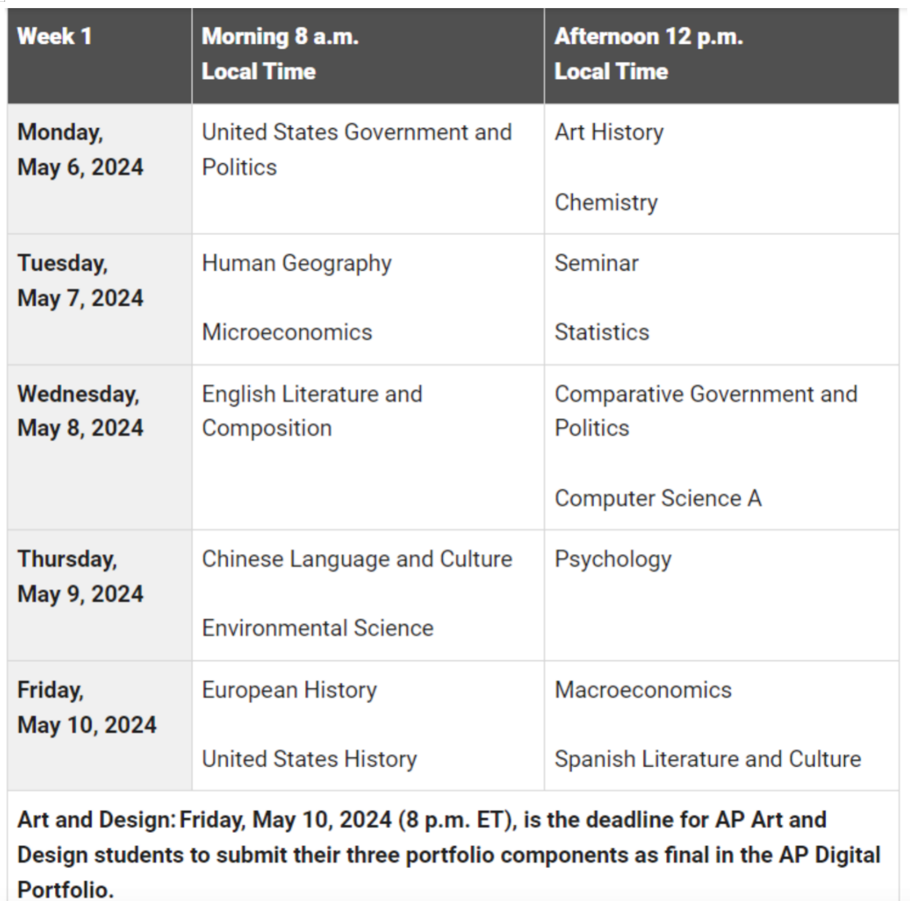Click Comparative Government and Politics entry
Screen dimensions: 910x901
[706, 411]
